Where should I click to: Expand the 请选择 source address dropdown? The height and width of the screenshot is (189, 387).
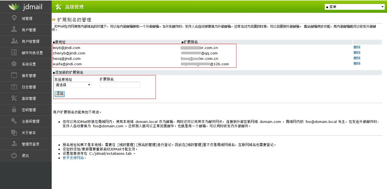pos(73,85)
